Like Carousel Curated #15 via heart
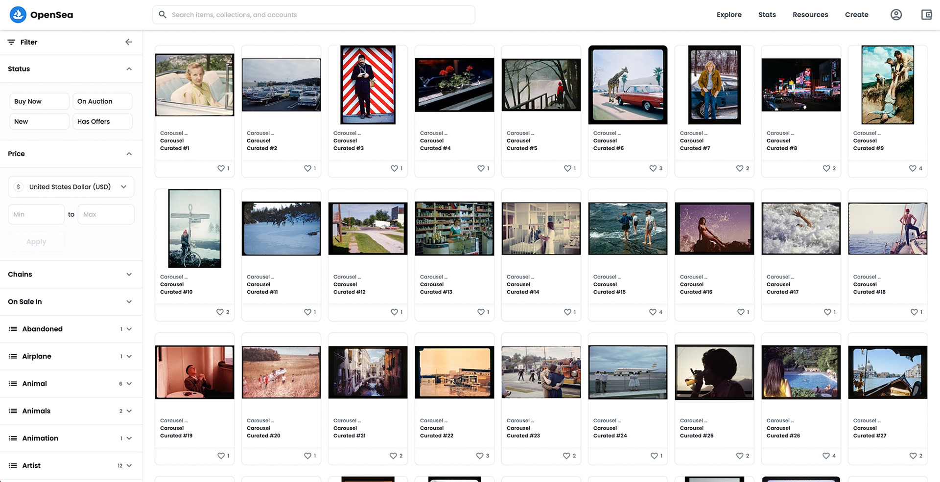940x482 pixels. pos(653,312)
